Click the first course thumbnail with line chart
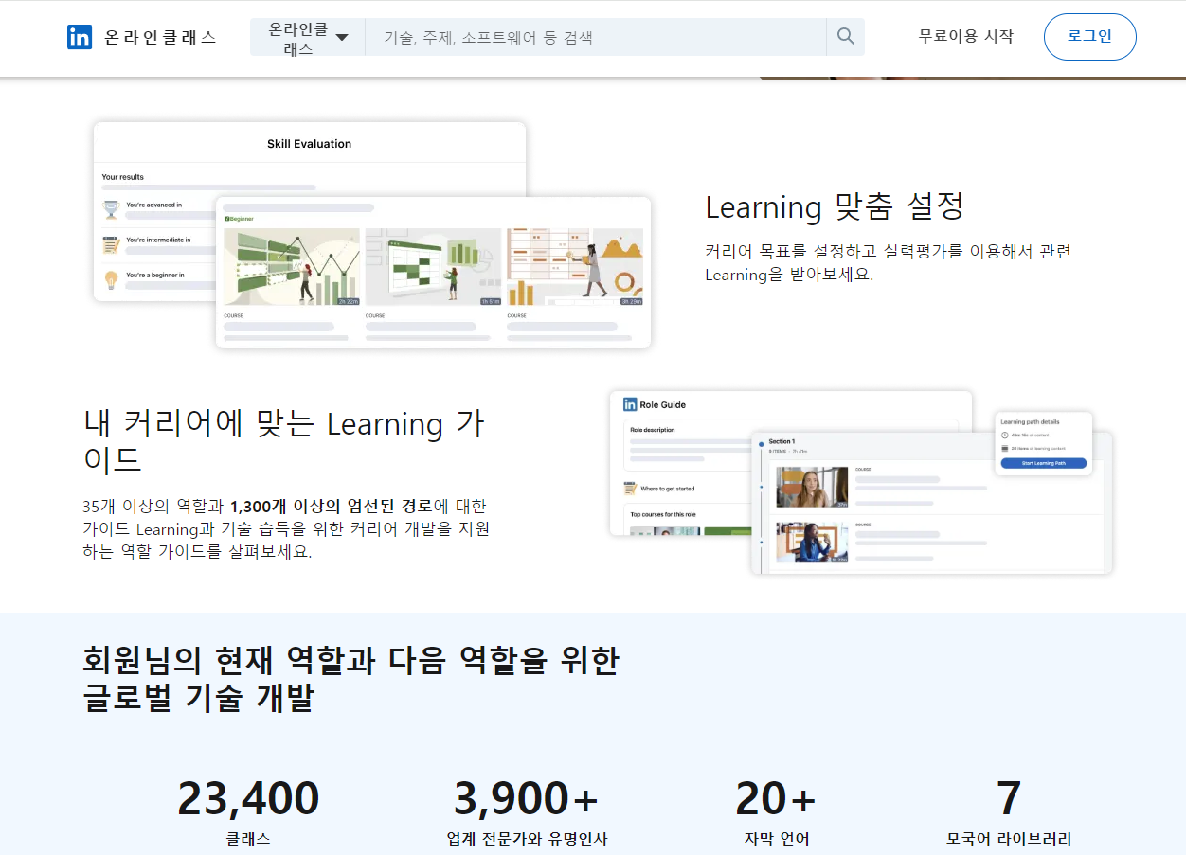The height and width of the screenshot is (855, 1186). click(292, 267)
